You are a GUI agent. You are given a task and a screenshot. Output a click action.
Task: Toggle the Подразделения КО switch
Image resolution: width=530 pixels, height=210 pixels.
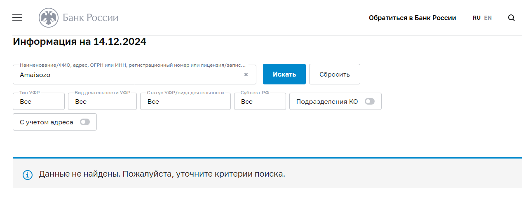click(370, 101)
